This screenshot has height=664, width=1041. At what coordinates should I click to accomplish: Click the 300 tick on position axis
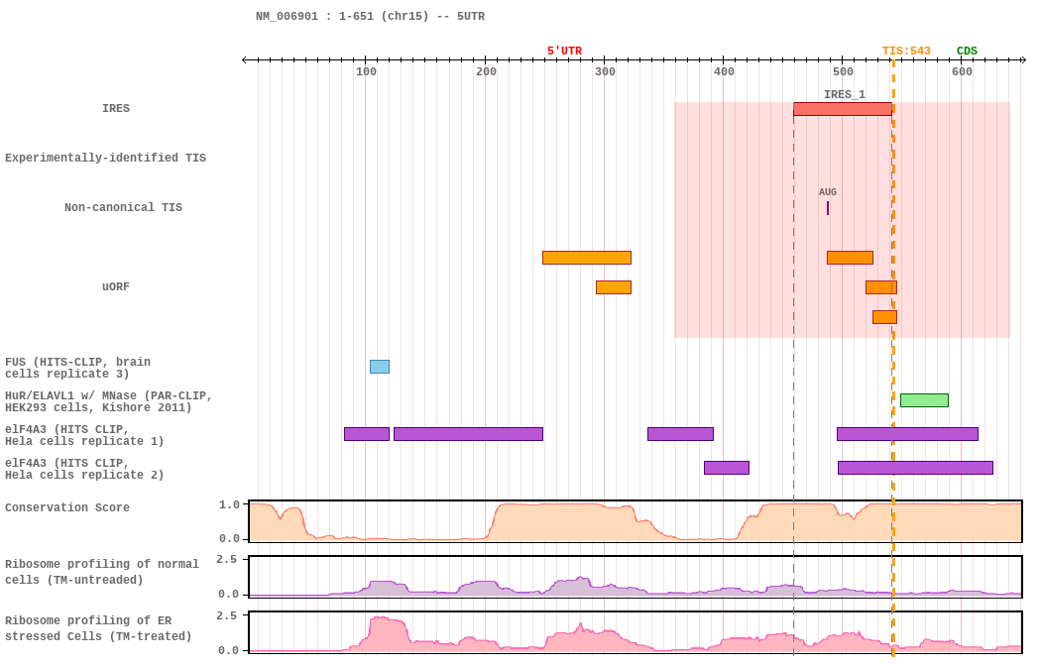(x=605, y=71)
